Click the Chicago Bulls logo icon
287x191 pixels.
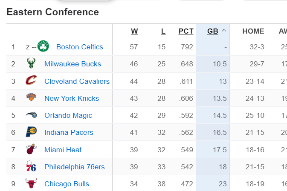click(32, 184)
